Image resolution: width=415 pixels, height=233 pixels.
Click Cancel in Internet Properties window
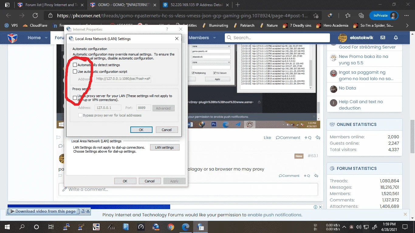point(149,181)
